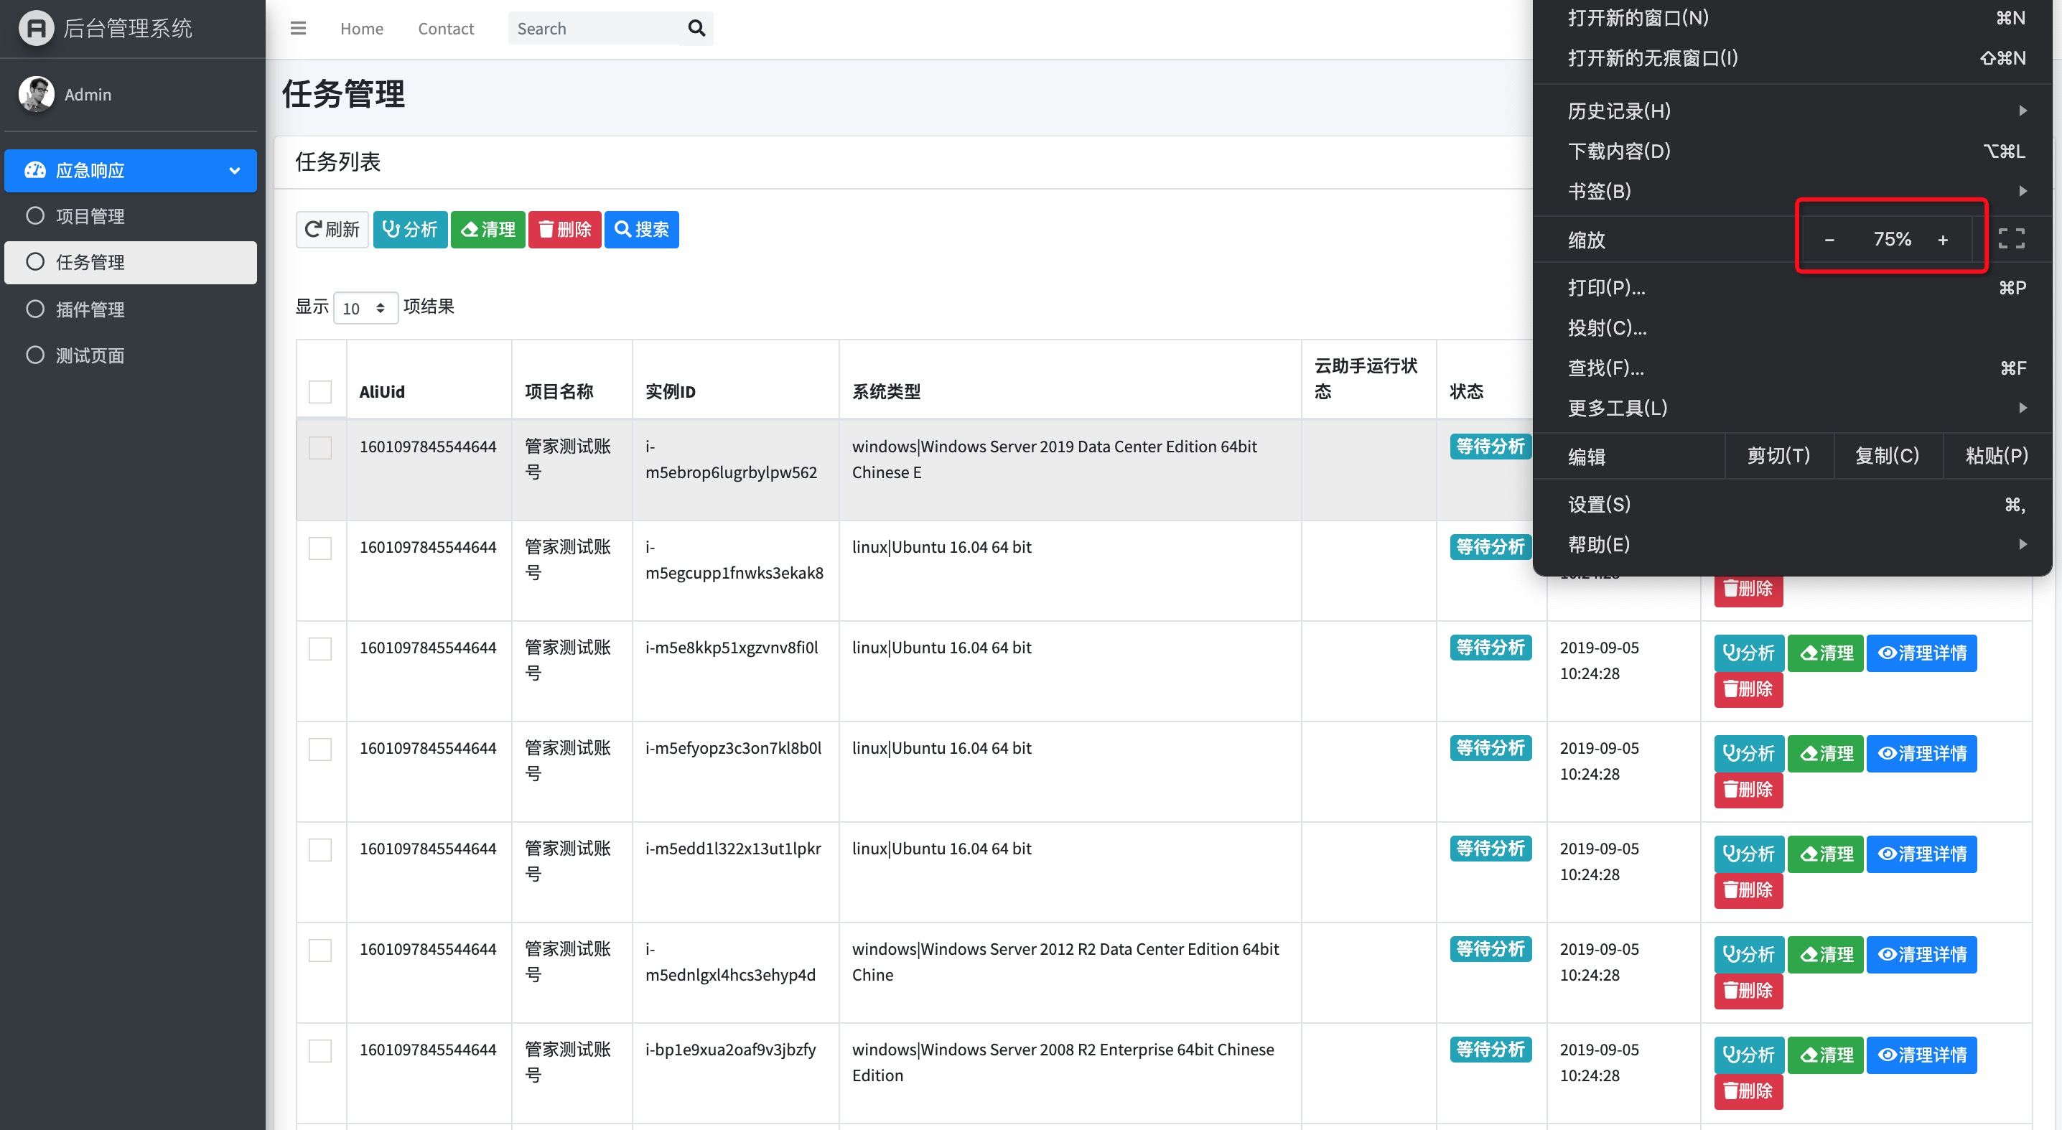Click the 分析 analyze tool button
Screen dimensions: 2062x1130
pos(410,230)
